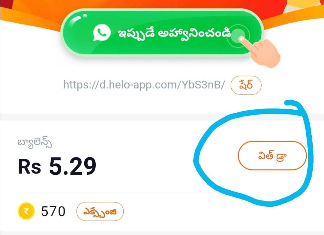Viewport: 324px width, 235px height.
Task: Click the విత్ డ్రా withdraw button
Action: tap(272, 156)
